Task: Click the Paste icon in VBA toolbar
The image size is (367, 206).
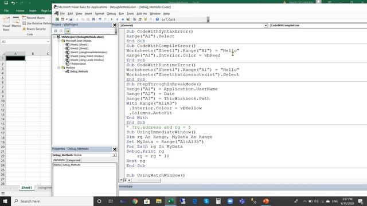Action: click(88, 19)
